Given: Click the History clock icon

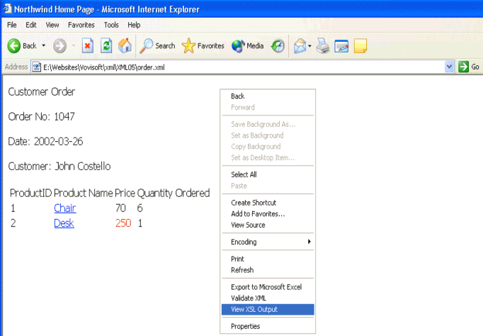Looking at the screenshot, I should click(278, 46).
